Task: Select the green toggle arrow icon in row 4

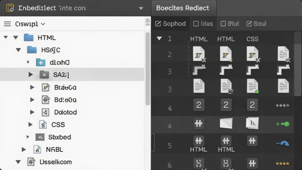Action: [x=283, y=124]
